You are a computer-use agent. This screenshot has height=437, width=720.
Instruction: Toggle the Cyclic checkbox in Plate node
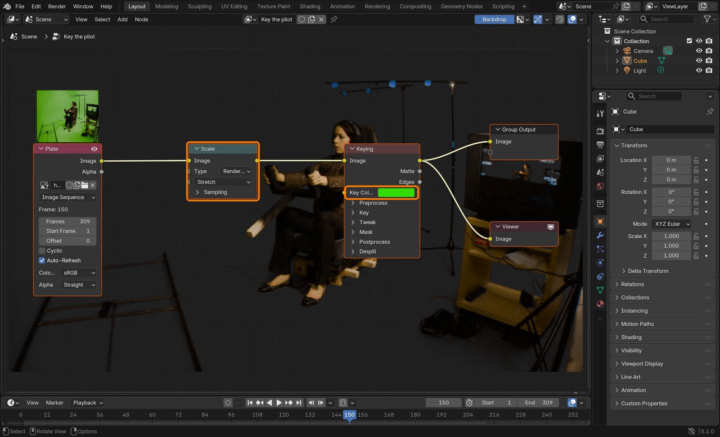click(42, 250)
